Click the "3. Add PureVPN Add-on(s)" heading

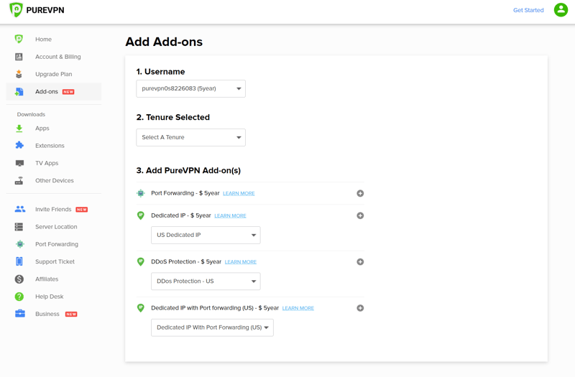188,170
